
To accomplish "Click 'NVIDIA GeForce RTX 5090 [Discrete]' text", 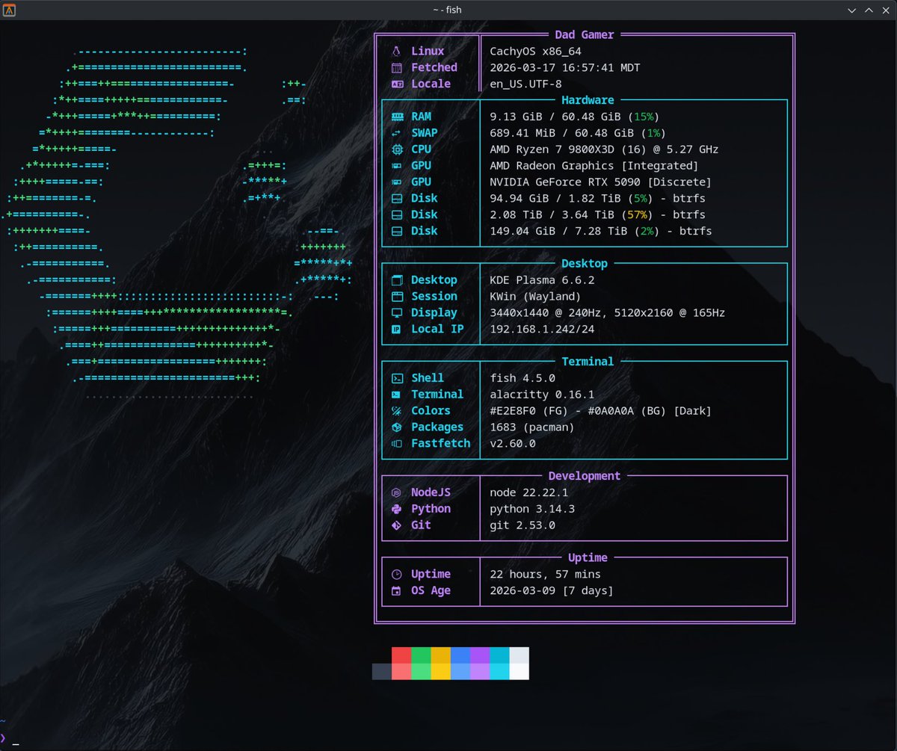I will pos(600,182).
